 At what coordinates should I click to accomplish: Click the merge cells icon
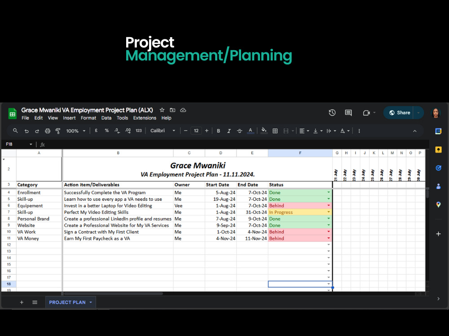(286, 131)
